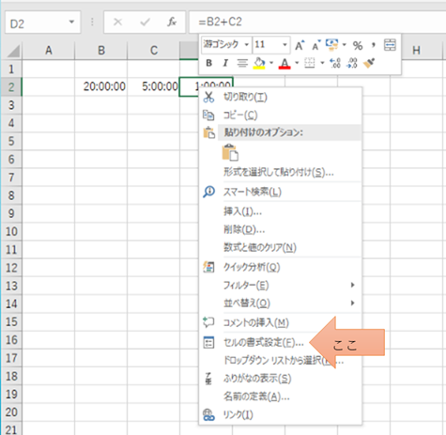Click the smart lookup magnifier icon
This screenshot has width=446, height=435.
(x=208, y=192)
